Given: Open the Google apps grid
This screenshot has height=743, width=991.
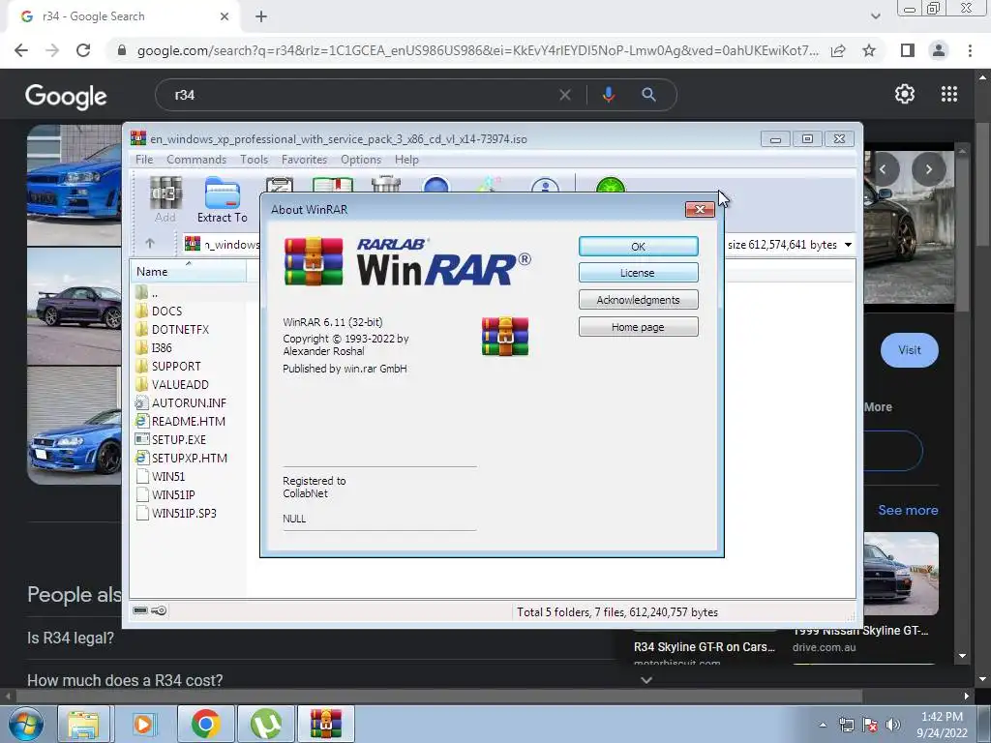Looking at the screenshot, I should 949,94.
